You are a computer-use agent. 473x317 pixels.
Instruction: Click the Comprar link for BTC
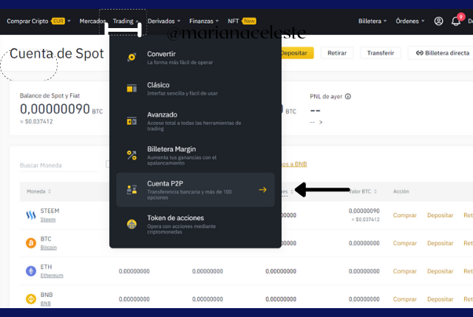[404, 243]
